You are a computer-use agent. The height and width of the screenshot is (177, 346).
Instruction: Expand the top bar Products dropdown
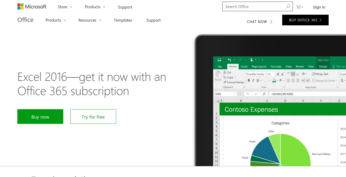(x=95, y=7)
